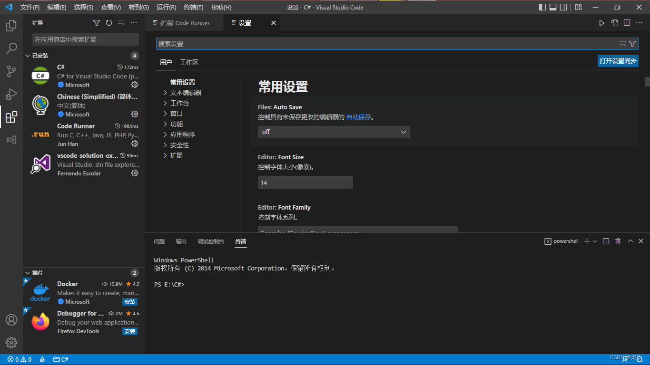This screenshot has width=650, height=365.
Task: Switch to the 问题 panel tab
Action: pos(159,241)
